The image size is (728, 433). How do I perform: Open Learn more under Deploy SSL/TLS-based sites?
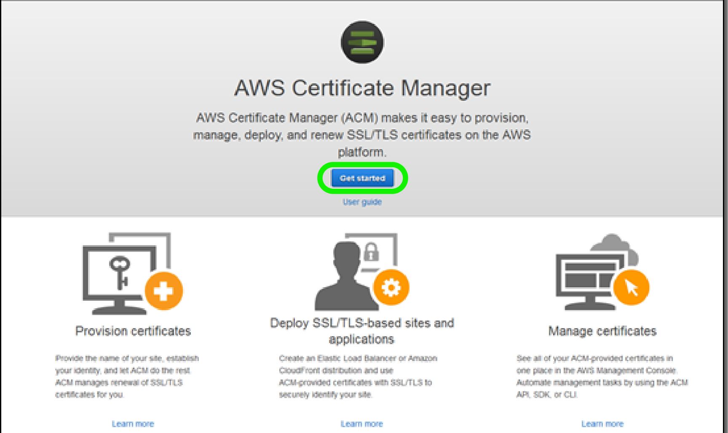[362, 424]
